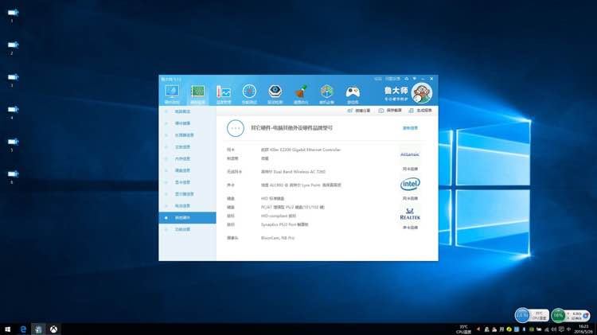
Task: Launch Microsoft Edge from the taskbar
Action: click(23, 329)
